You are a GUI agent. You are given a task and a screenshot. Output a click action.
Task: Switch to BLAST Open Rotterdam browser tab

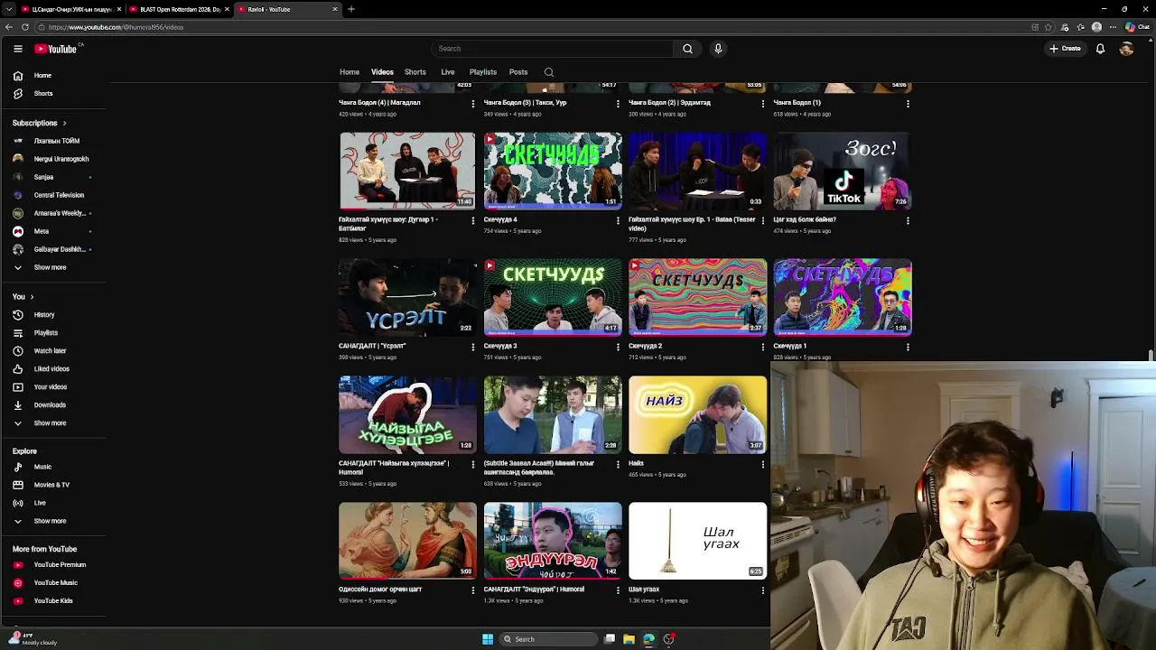tap(180, 9)
